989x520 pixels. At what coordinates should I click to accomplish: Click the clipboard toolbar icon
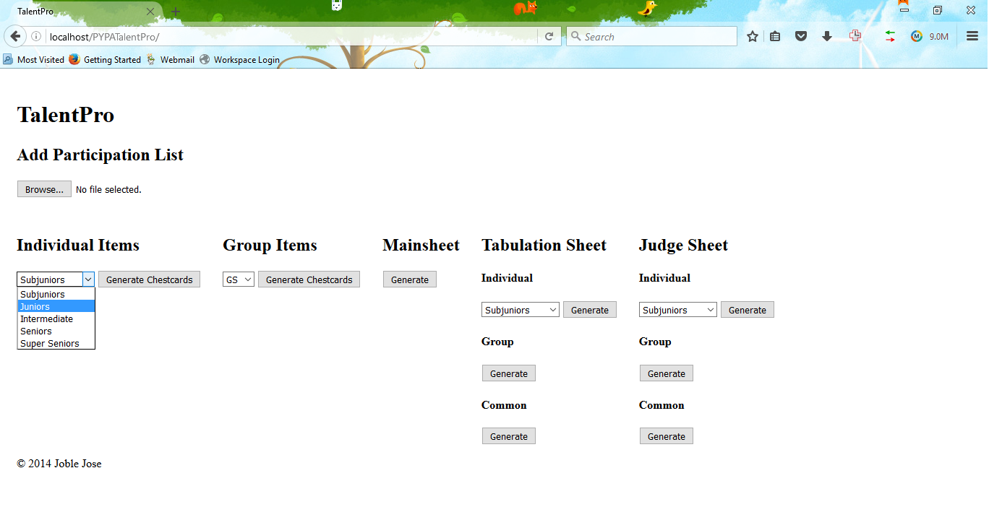tap(775, 36)
